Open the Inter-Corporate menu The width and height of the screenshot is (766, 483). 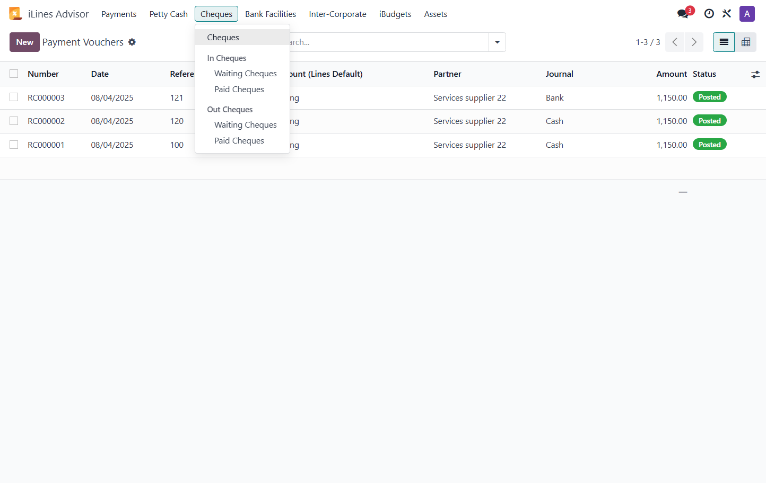pyautogui.click(x=337, y=14)
